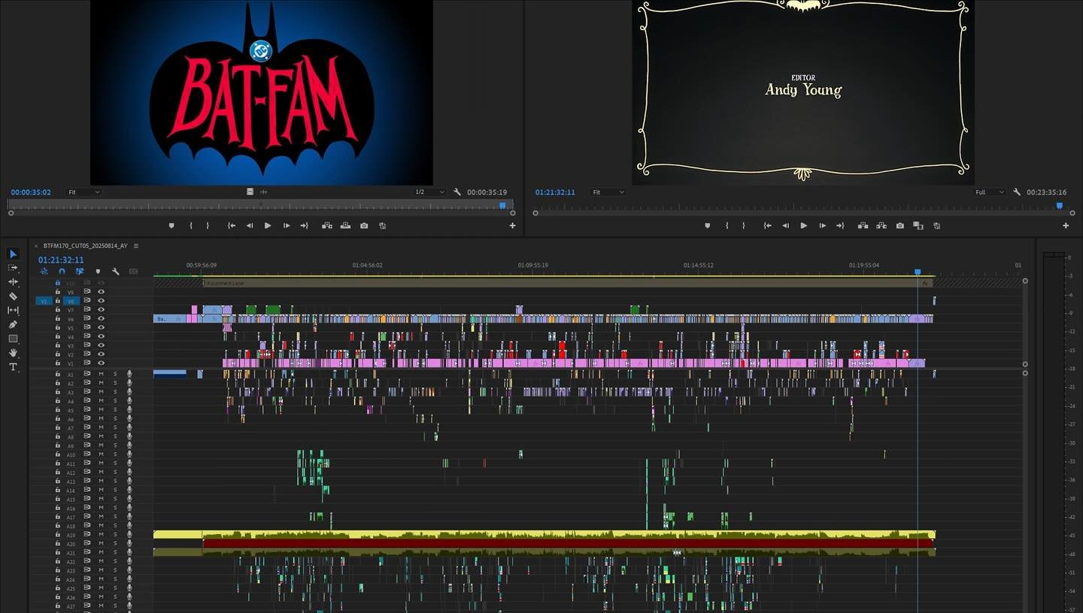Go to Out point in Source monitor
This screenshot has height=613, width=1083.
tap(305, 225)
